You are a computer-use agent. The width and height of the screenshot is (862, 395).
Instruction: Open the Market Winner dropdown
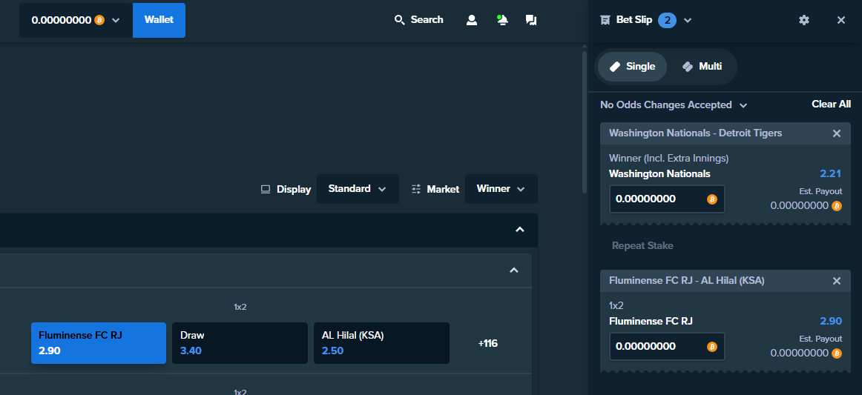[501, 189]
